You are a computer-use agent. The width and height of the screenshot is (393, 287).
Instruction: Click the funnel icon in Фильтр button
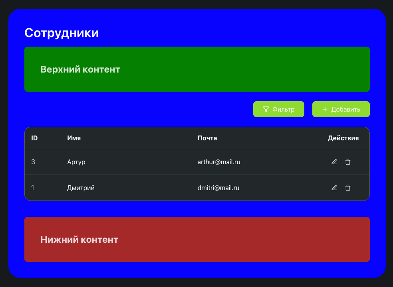click(x=266, y=109)
